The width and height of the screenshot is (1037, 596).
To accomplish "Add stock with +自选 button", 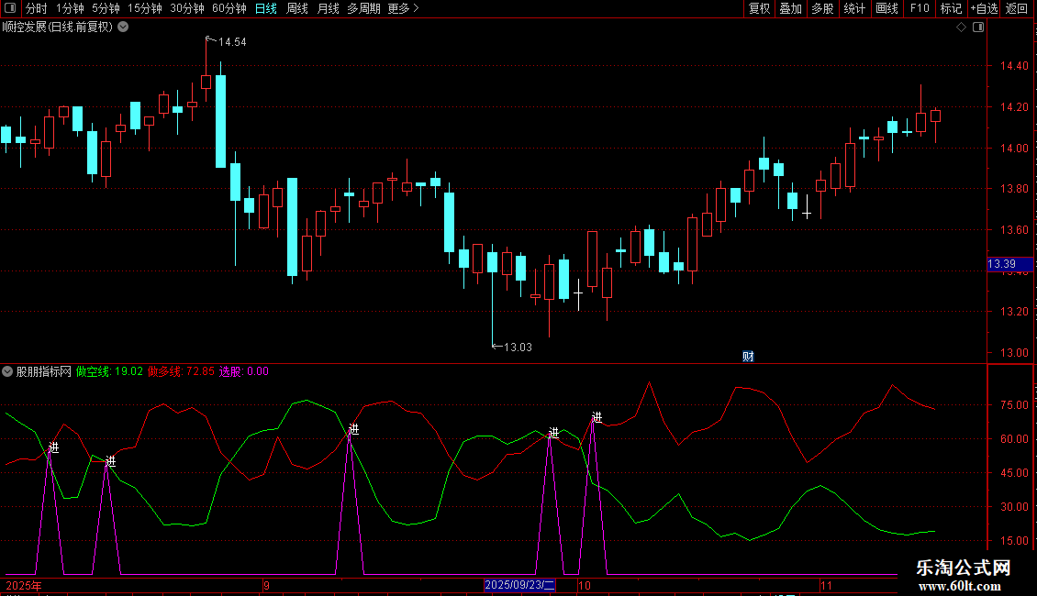I will (984, 8).
